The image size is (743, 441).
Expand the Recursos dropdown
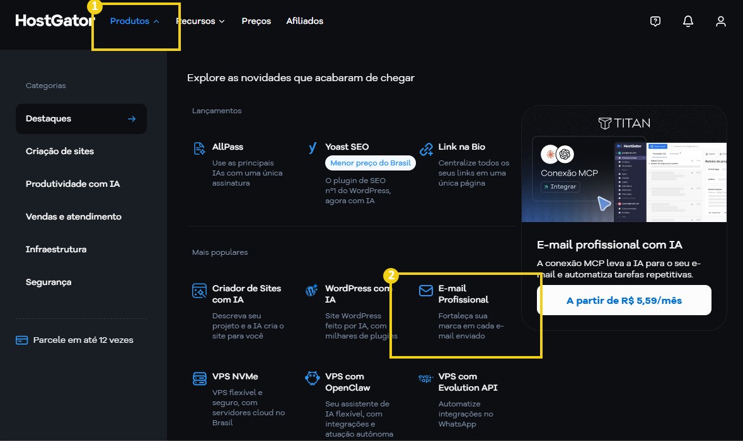[200, 21]
